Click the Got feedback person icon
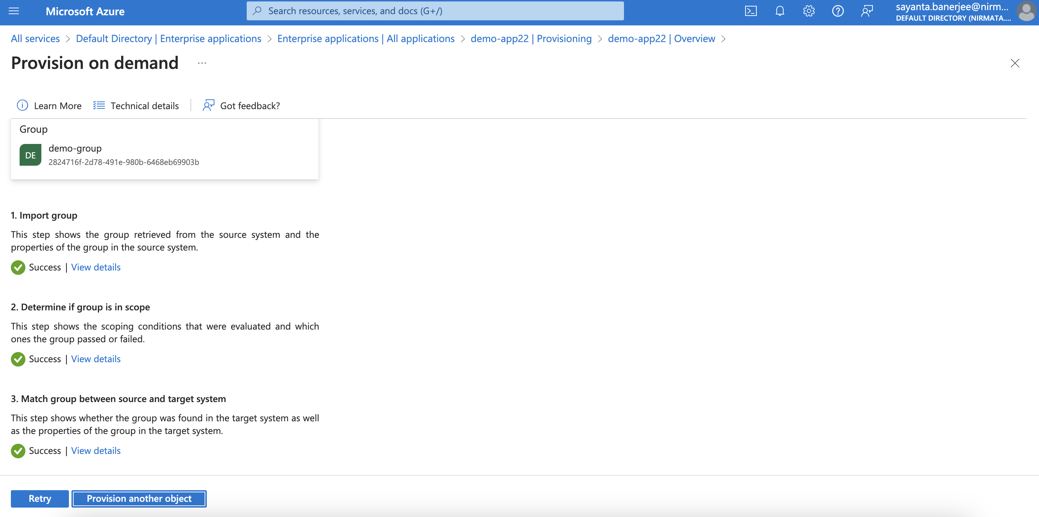Screen dimensions: 1039x517 (x=208, y=106)
